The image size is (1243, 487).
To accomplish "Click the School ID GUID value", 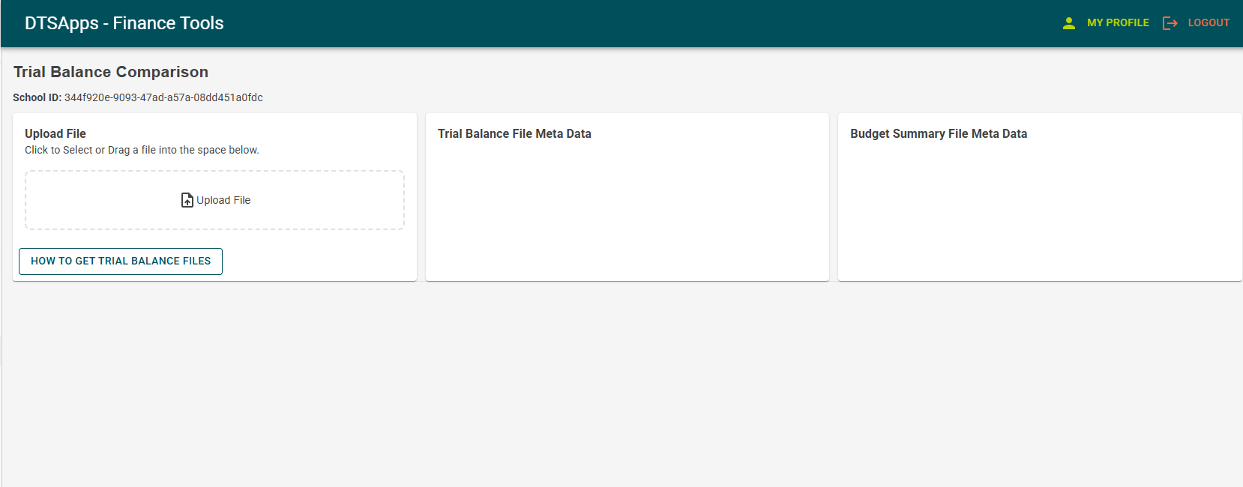I will tap(163, 97).
